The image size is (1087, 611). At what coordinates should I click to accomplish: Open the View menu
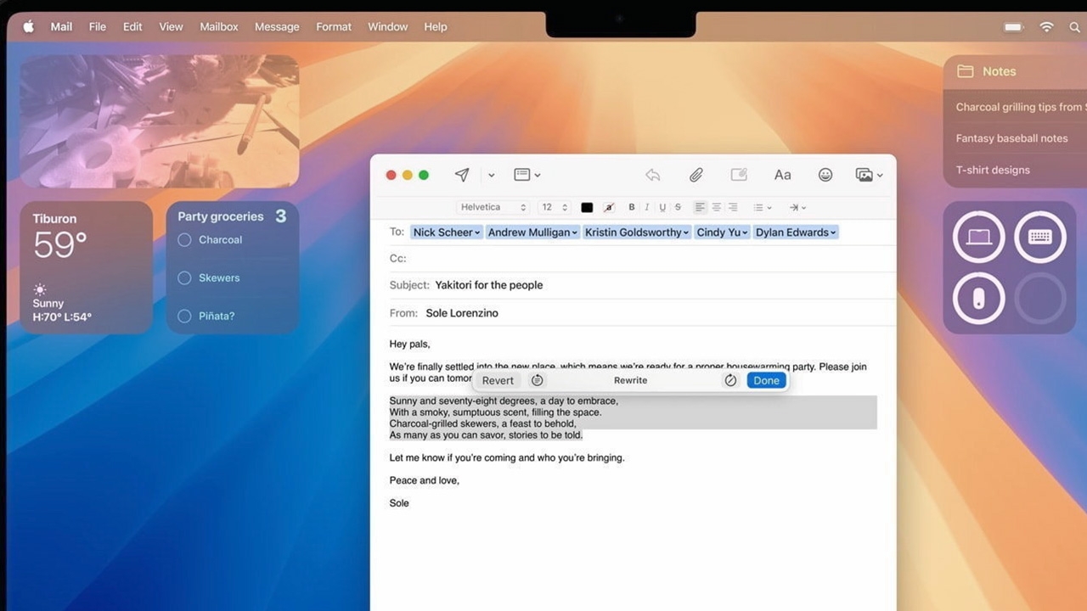tap(171, 26)
